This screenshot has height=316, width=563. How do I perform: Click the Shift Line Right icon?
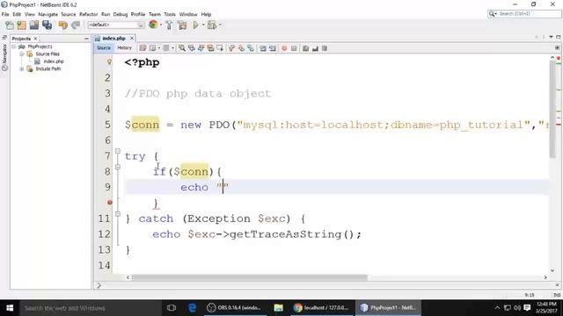pos(273,48)
